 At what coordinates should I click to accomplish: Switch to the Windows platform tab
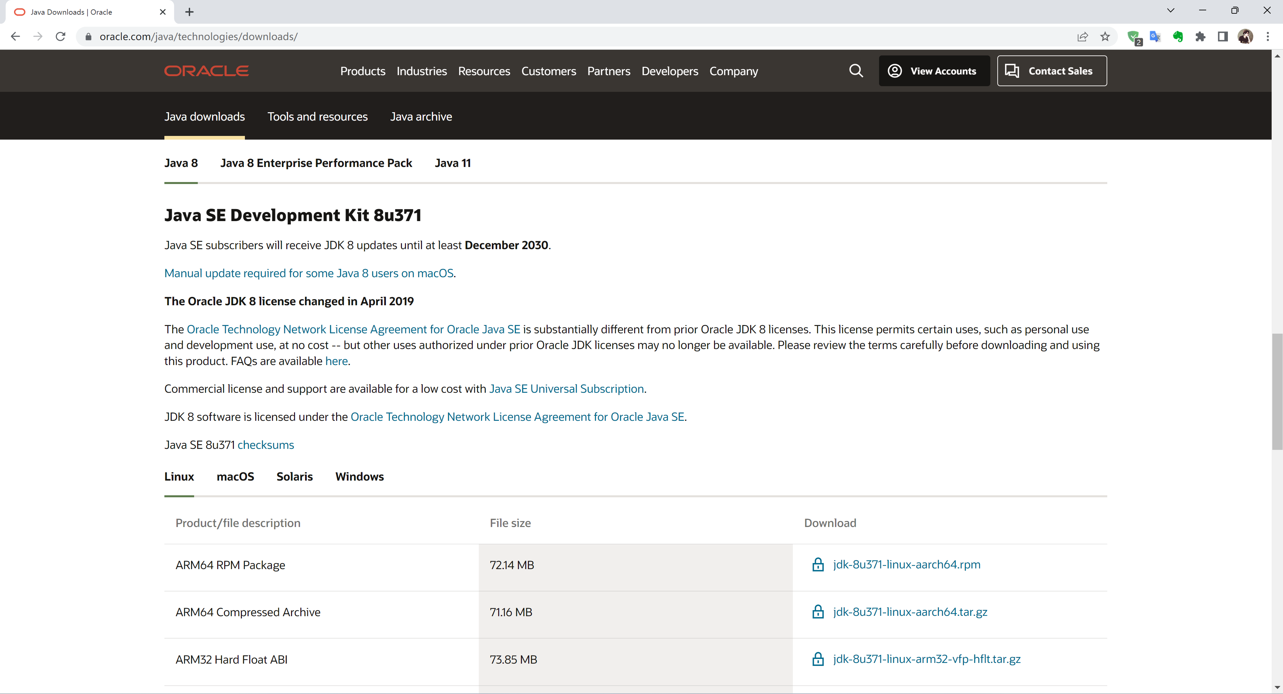pyautogui.click(x=359, y=477)
